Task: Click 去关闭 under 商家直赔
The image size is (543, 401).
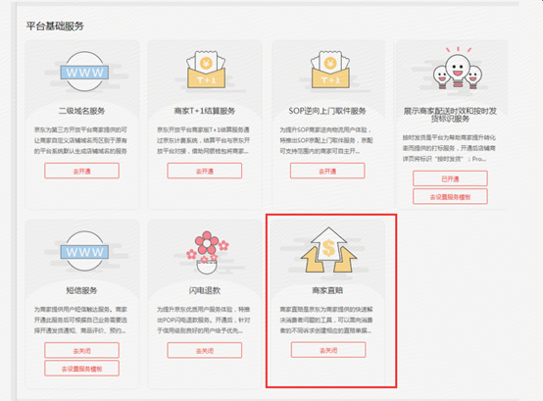Action: coord(328,350)
